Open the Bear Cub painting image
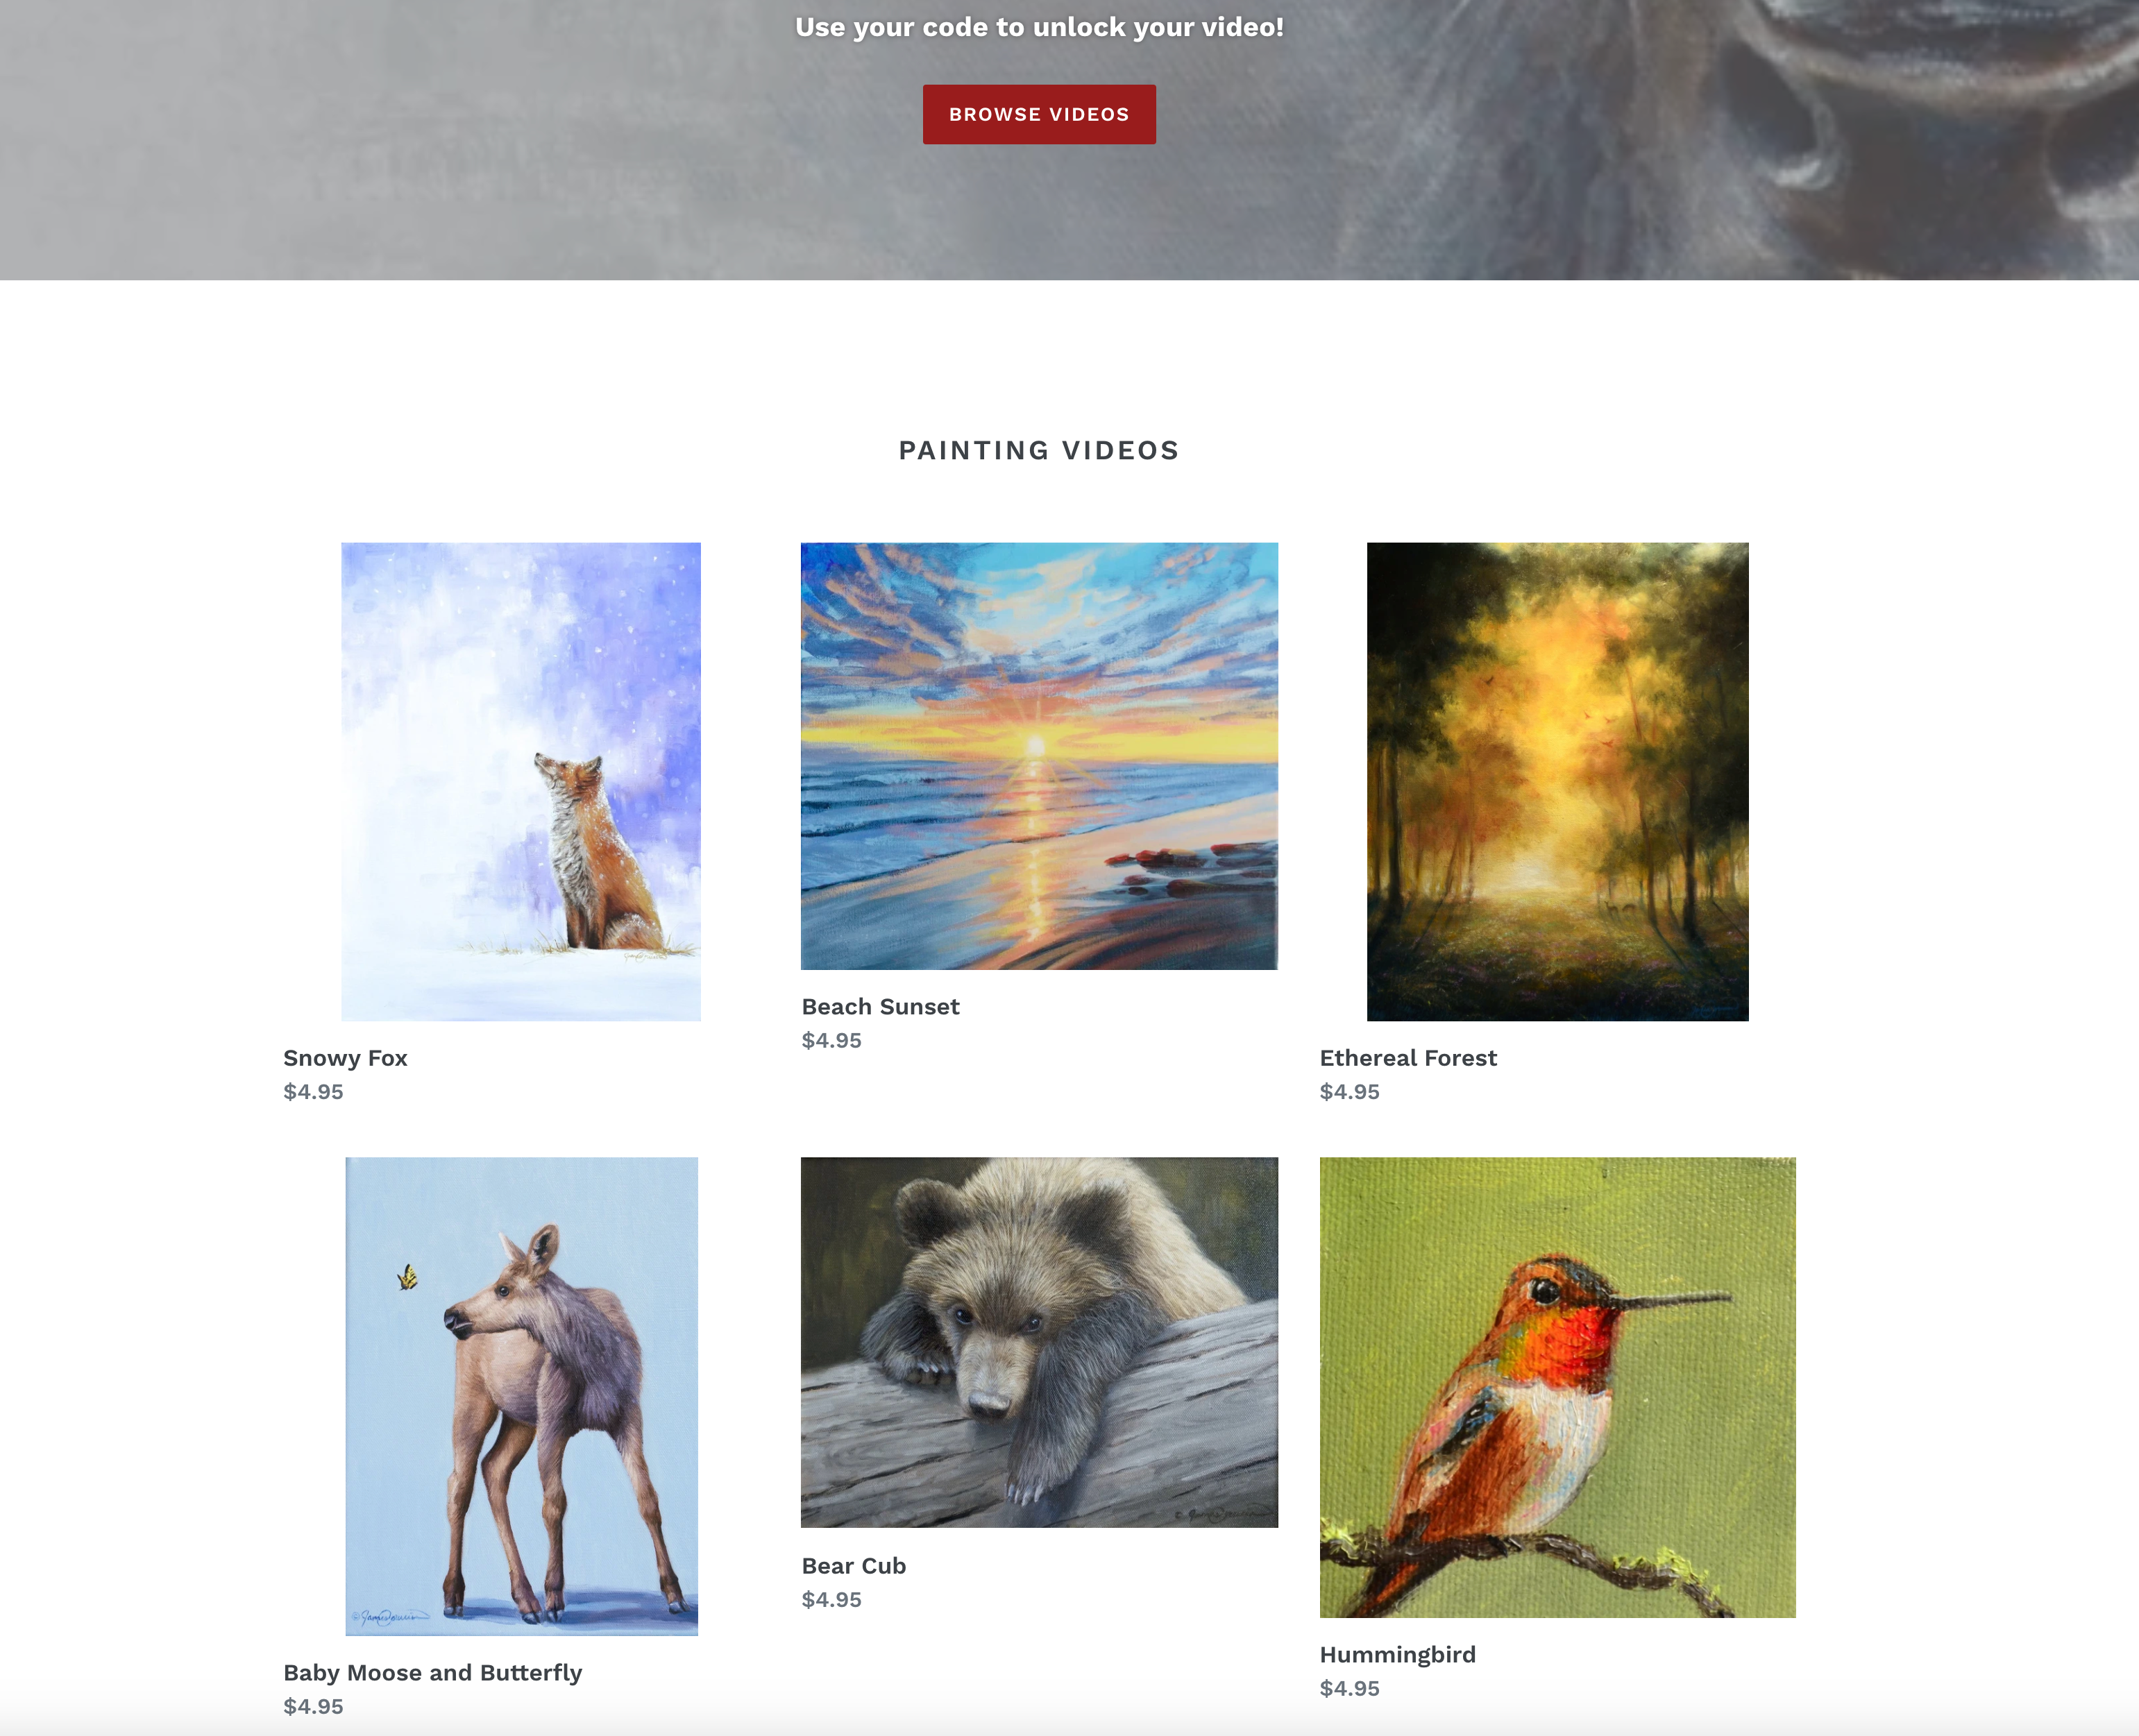2139x1736 pixels. tap(1039, 1342)
